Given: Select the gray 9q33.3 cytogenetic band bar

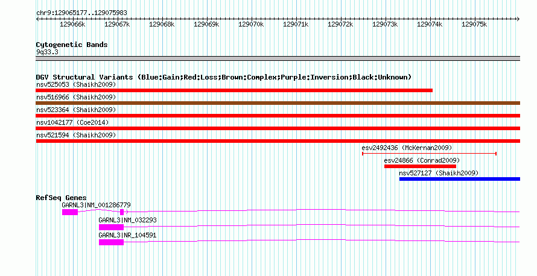Looking at the screenshot, I should coord(278,58).
